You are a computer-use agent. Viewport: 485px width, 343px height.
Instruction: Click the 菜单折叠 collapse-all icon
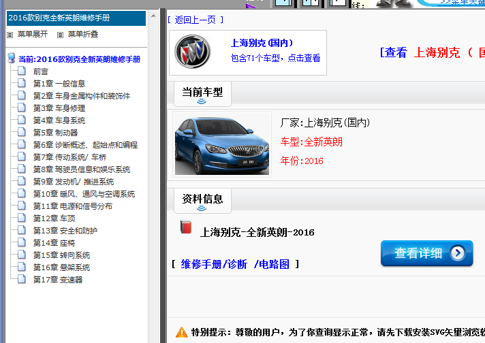(x=61, y=35)
